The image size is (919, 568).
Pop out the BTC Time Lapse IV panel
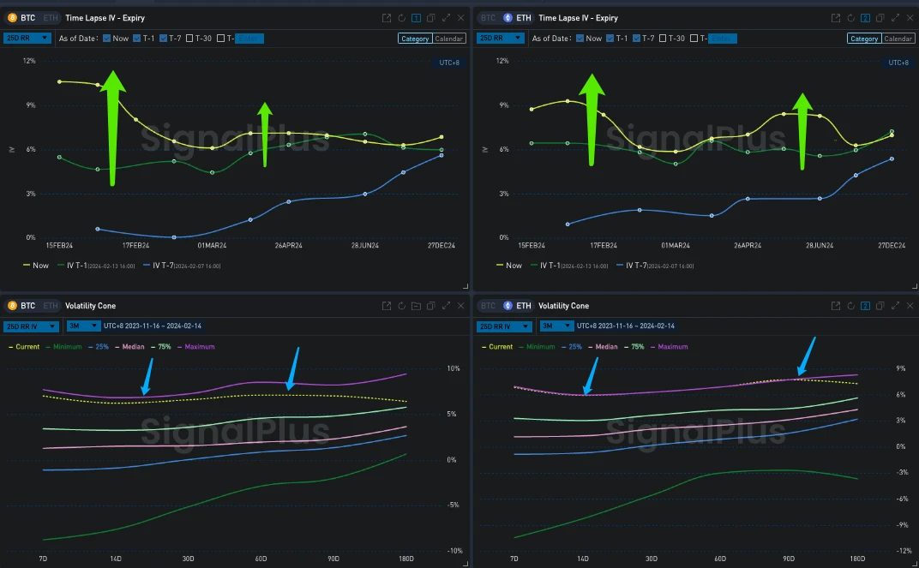click(x=387, y=18)
